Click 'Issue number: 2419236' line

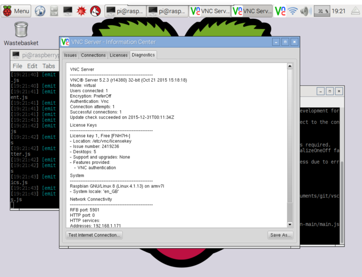pos(94,147)
